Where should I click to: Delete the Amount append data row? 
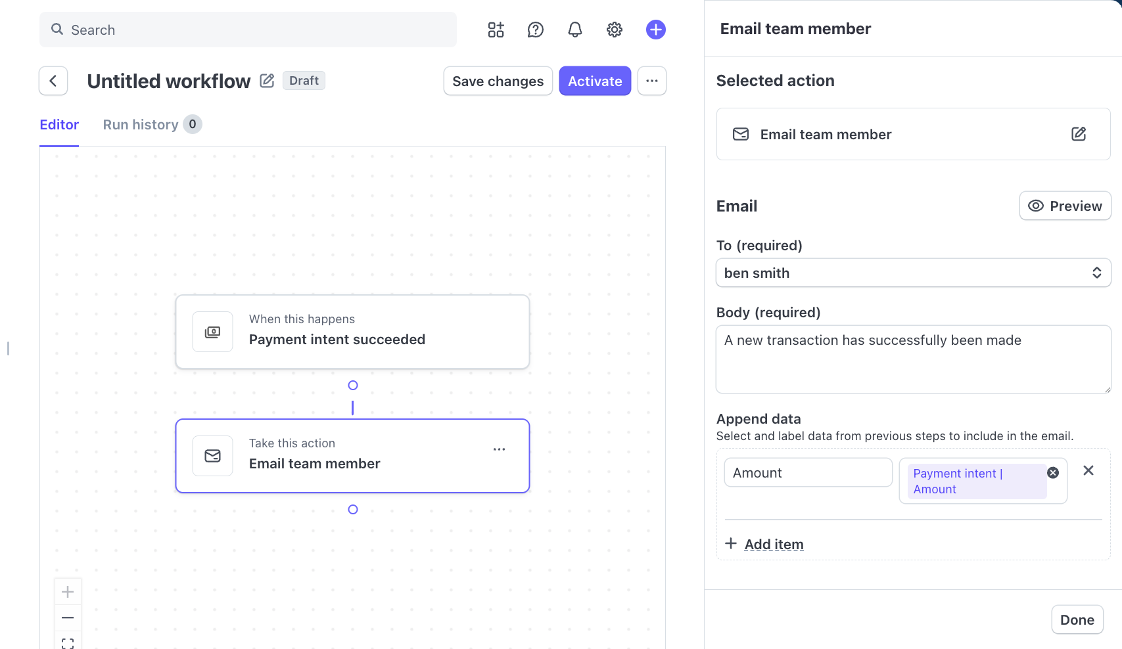pos(1088,470)
